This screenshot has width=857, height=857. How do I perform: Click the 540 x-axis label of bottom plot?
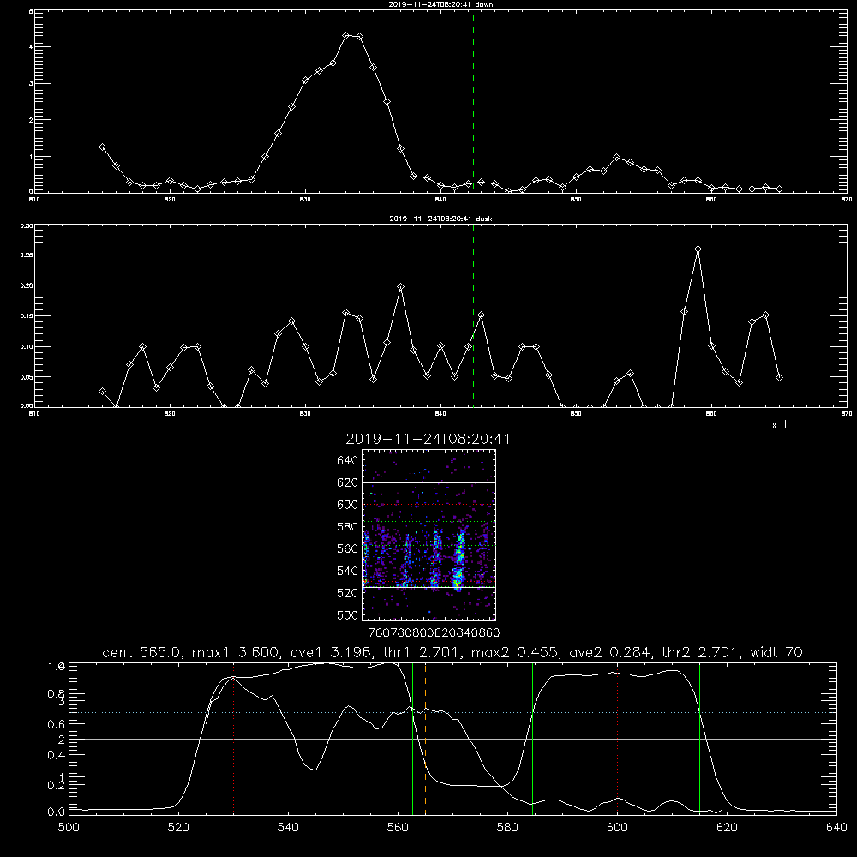point(288,828)
